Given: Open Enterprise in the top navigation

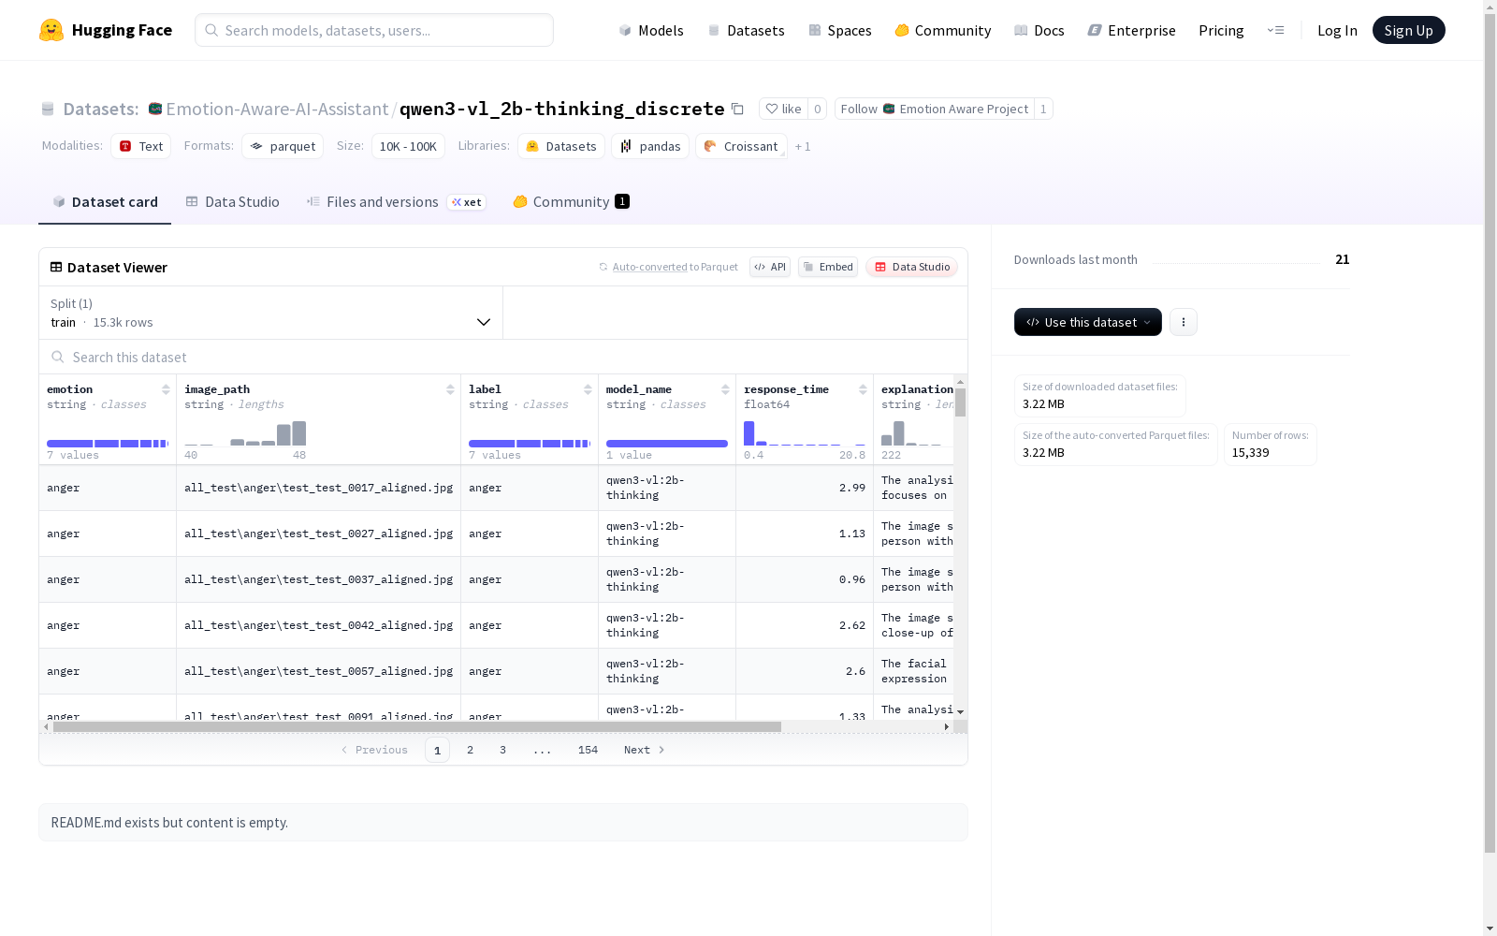Looking at the screenshot, I should 1132,30.
